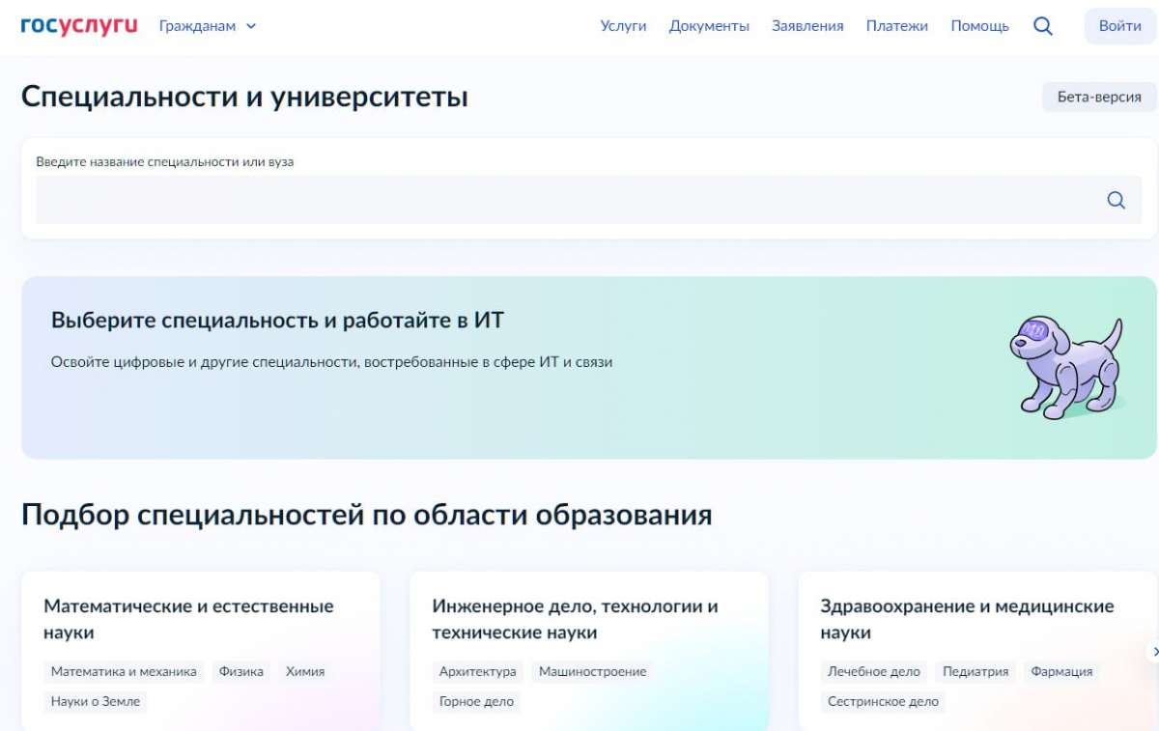1159x731 pixels.
Task: Open the Помощь section
Action: (x=979, y=26)
